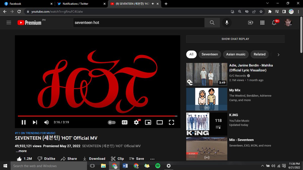The image size is (303, 170).
Task: Open the hamburger guide menu
Action: click(x=9, y=22)
